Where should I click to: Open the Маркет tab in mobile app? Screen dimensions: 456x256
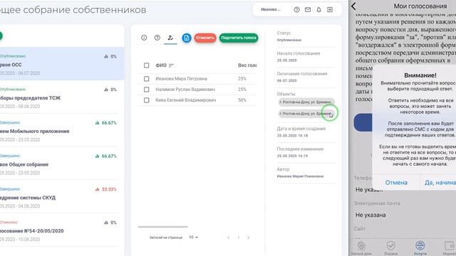(x=449, y=247)
